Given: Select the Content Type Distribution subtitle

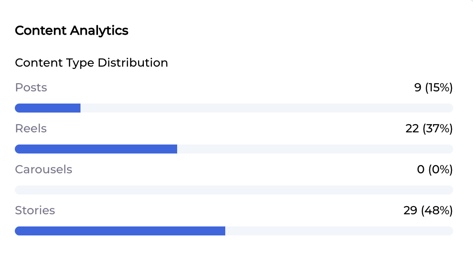Looking at the screenshot, I should 91,63.
